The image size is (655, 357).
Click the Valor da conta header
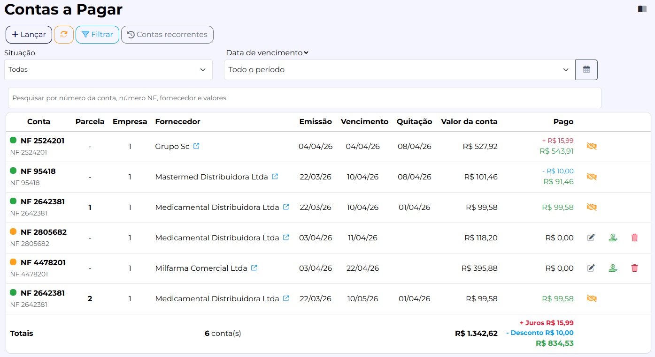(x=469, y=122)
